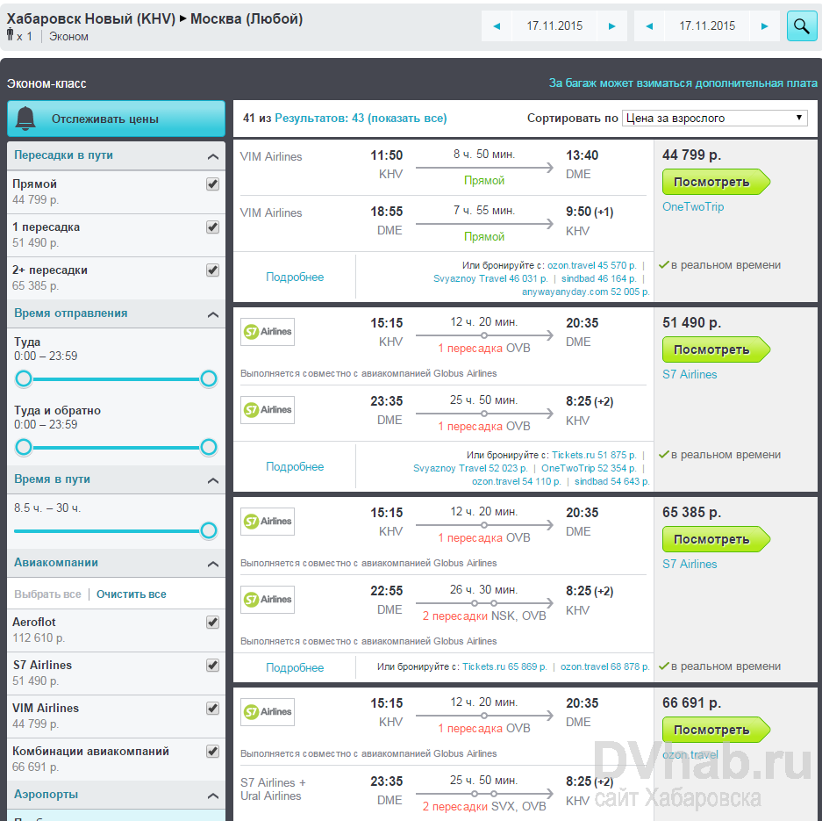Open Tickets.ru 51 875 р. link

point(594,456)
